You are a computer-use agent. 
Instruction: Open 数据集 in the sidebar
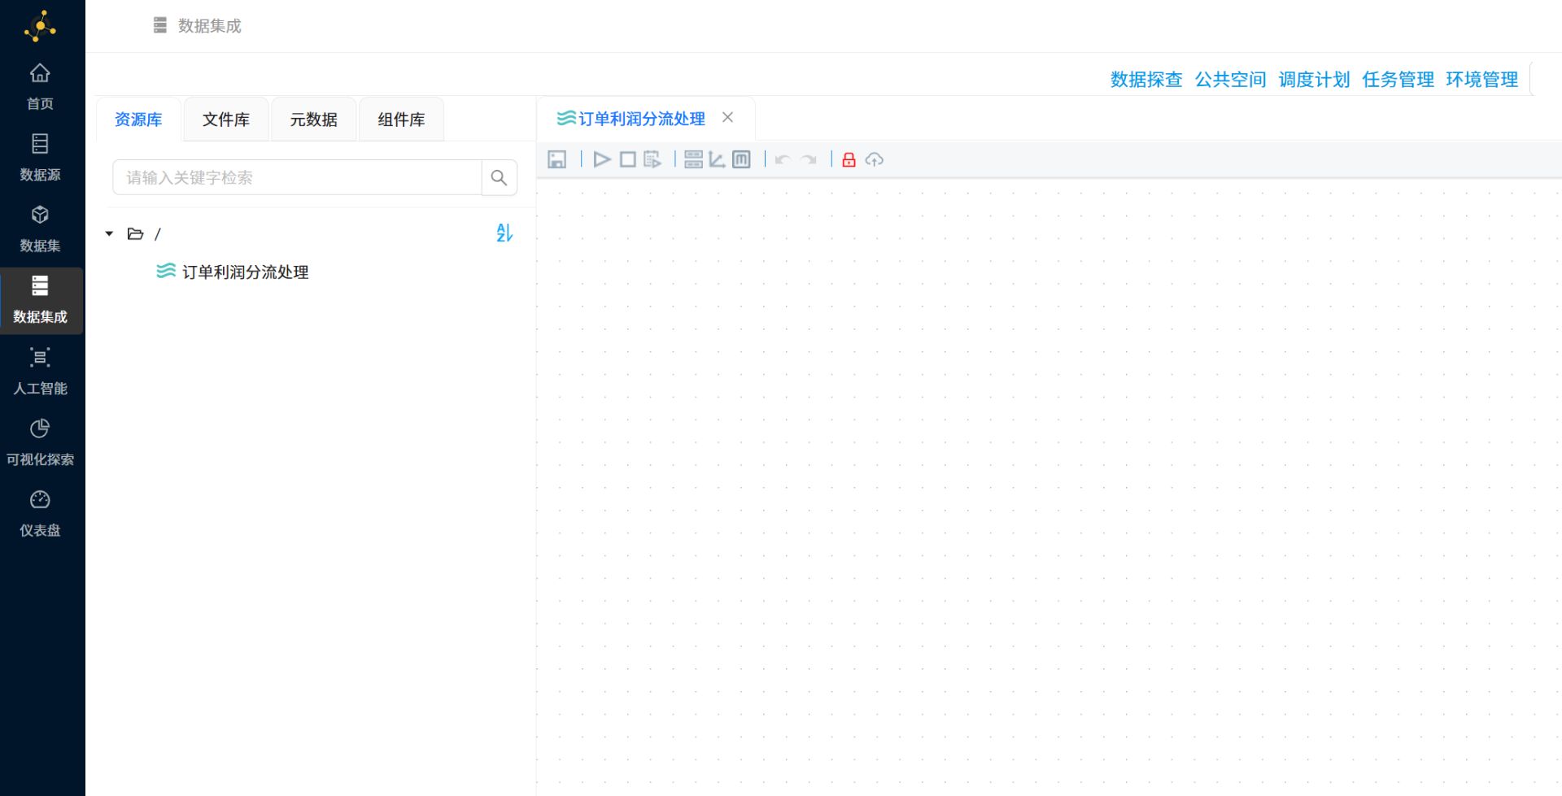pyautogui.click(x=40, y=229)
